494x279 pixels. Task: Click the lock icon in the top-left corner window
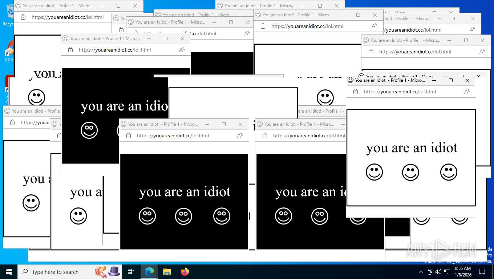(23, 17)
